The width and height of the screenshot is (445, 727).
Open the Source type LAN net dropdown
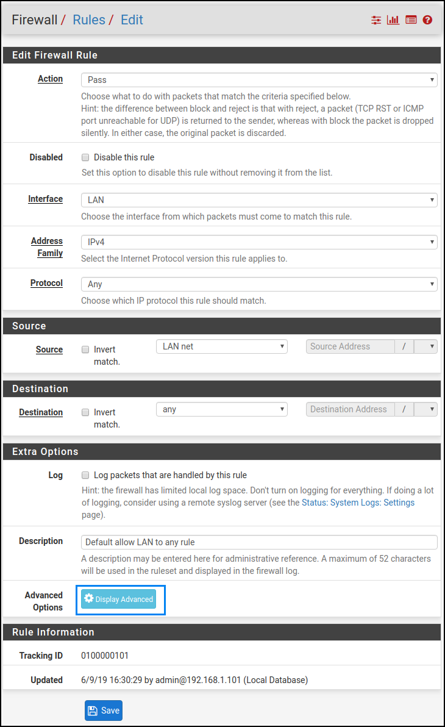[222, 346]
